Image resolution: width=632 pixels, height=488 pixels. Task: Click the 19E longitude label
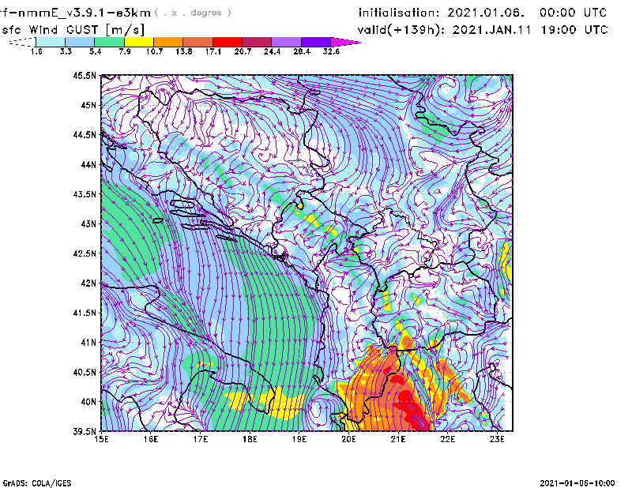(299, 439)
